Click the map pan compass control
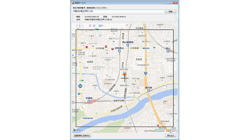Screen dimensions: 250x140 pyautogui.click(x=80, y=25)
